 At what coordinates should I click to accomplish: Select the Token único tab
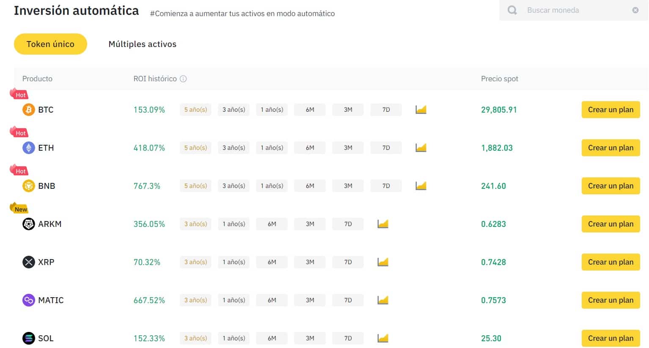point(50,44)
